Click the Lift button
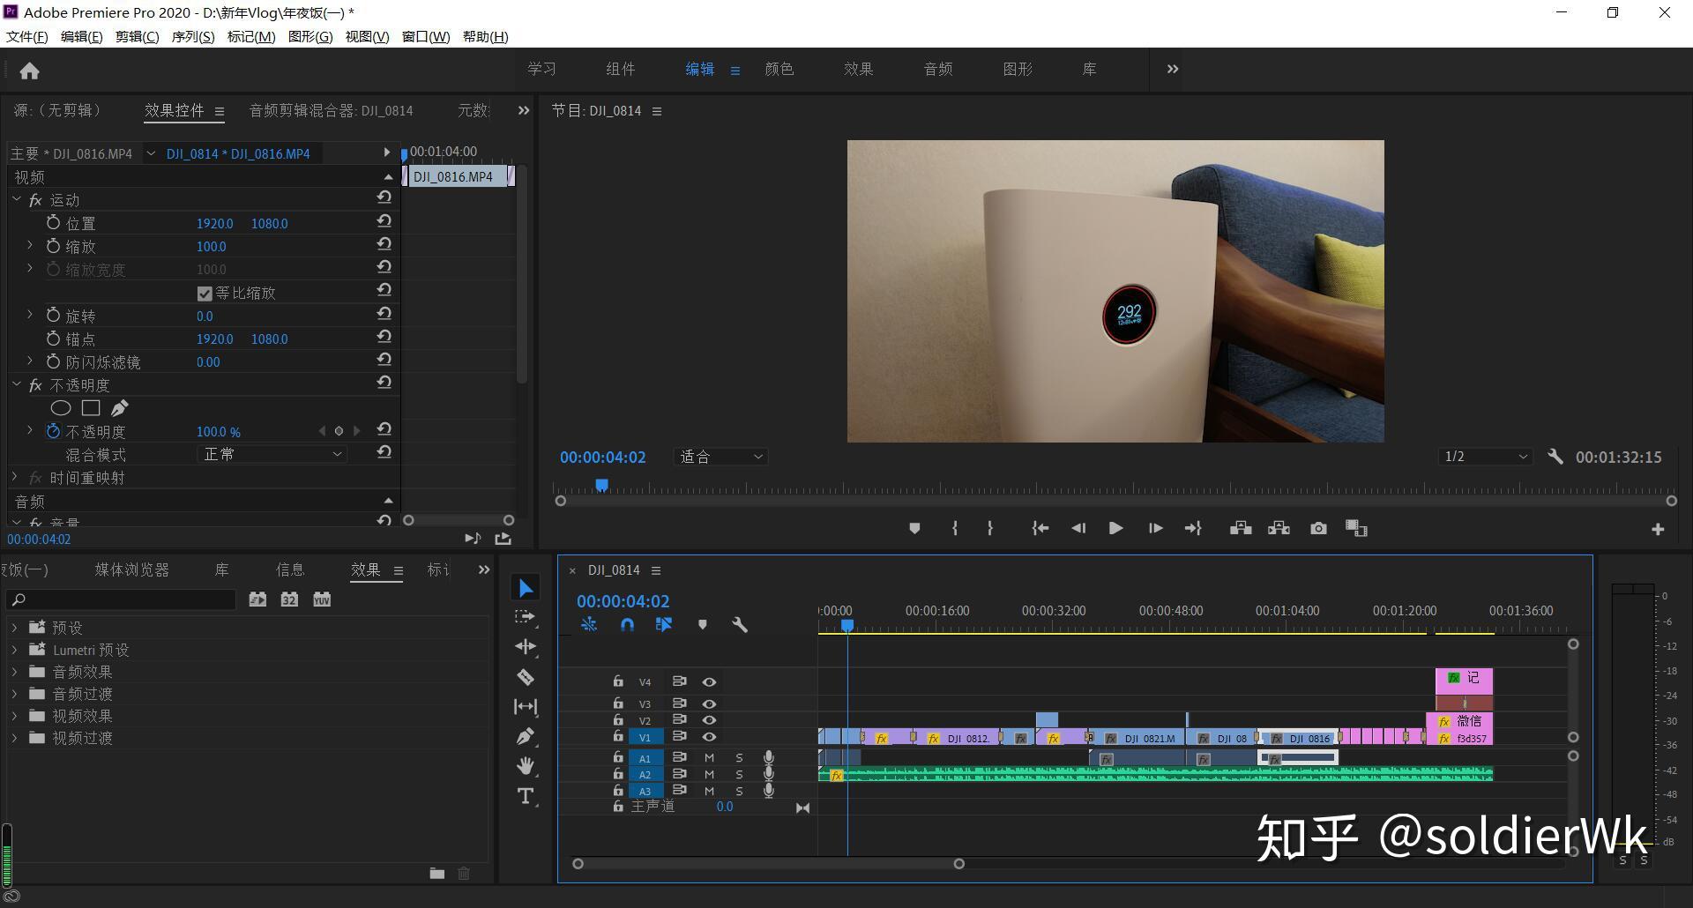 [1241, 528]
